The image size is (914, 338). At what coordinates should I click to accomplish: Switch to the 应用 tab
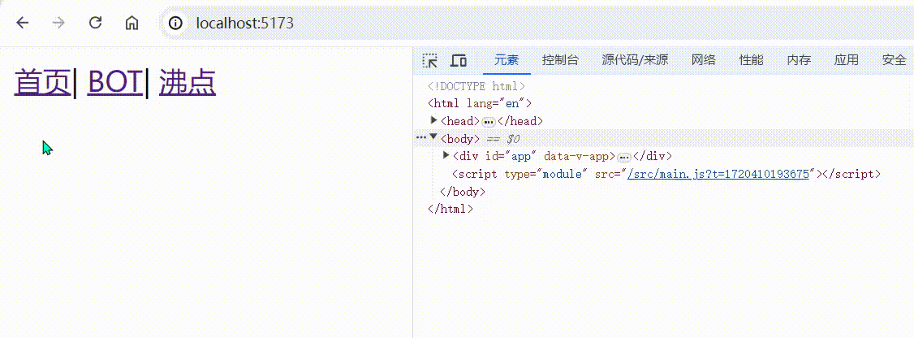tap(847, 60)
